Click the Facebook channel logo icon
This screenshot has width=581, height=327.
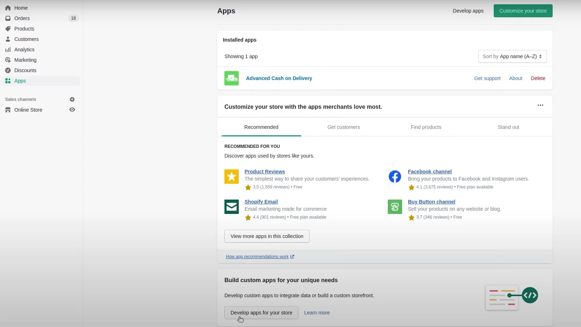tap(395, 177)
